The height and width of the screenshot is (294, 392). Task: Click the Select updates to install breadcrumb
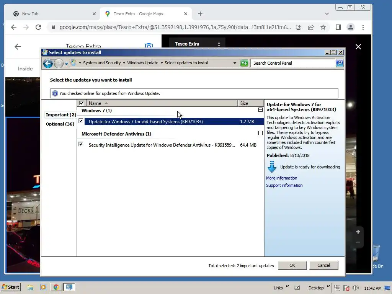coord(186,63)
